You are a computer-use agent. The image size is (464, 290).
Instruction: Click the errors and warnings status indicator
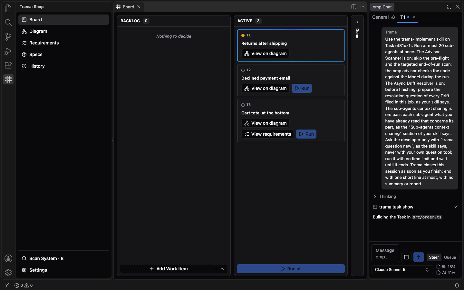24,285
